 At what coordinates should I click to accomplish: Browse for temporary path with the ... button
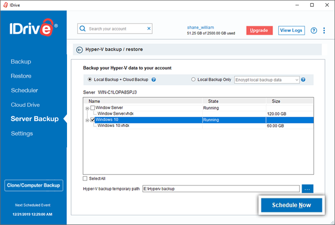[307, 189]
